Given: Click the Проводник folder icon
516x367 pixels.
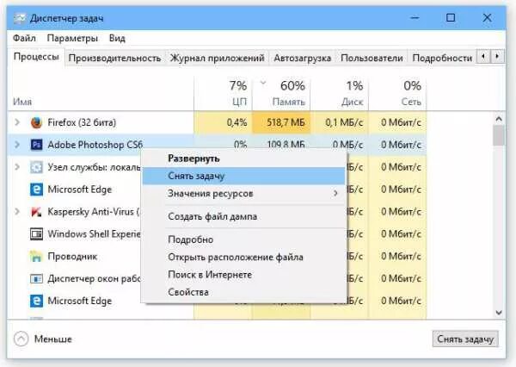Looking at the screenshot, I should click(36, 256).
